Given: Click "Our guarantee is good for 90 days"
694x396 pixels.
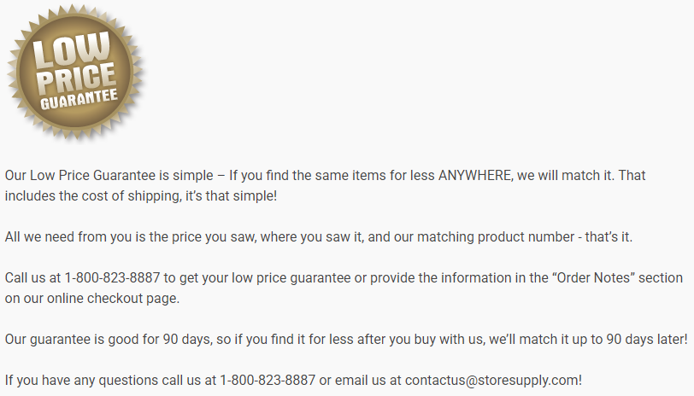Looking at the screenshot, I should [x=107, y=339].
